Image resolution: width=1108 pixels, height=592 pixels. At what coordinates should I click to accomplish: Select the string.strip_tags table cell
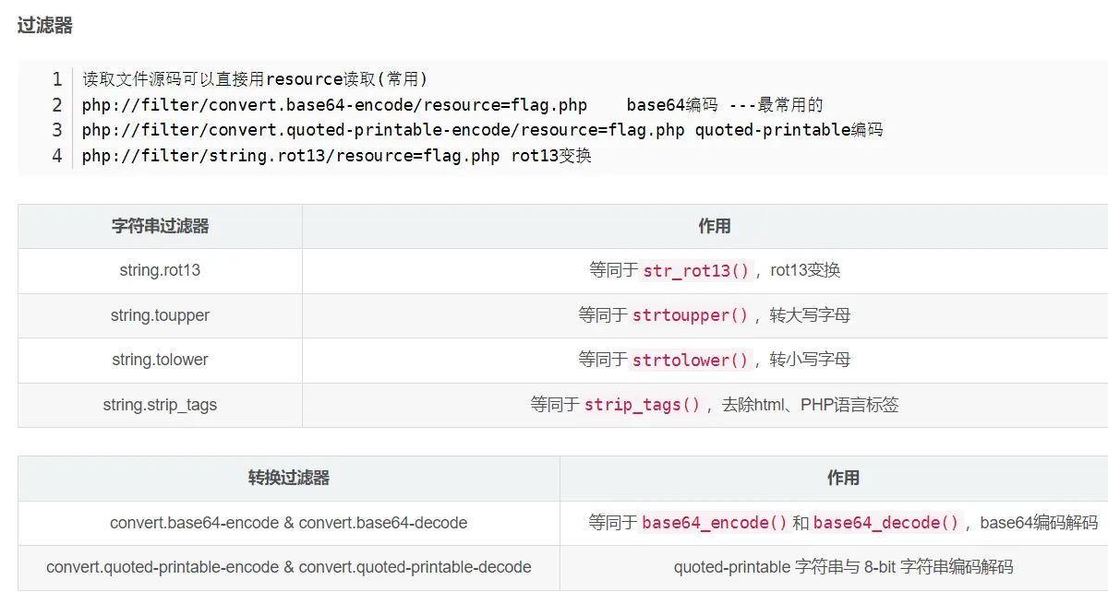pyautogui.click(x=160, y=405)
